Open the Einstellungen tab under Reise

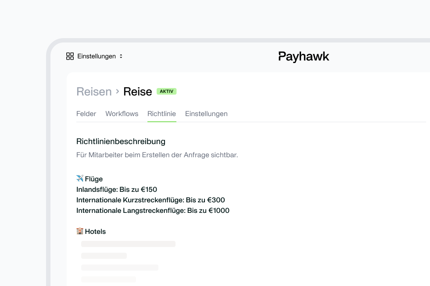pyautogui.click(x=206, y=113)
